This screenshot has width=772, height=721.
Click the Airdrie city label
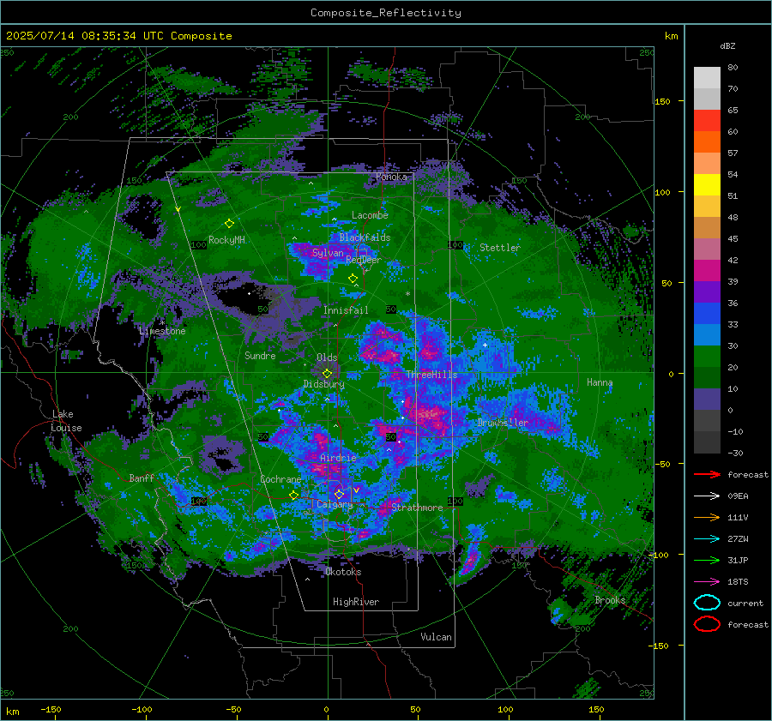coord(338,458)
